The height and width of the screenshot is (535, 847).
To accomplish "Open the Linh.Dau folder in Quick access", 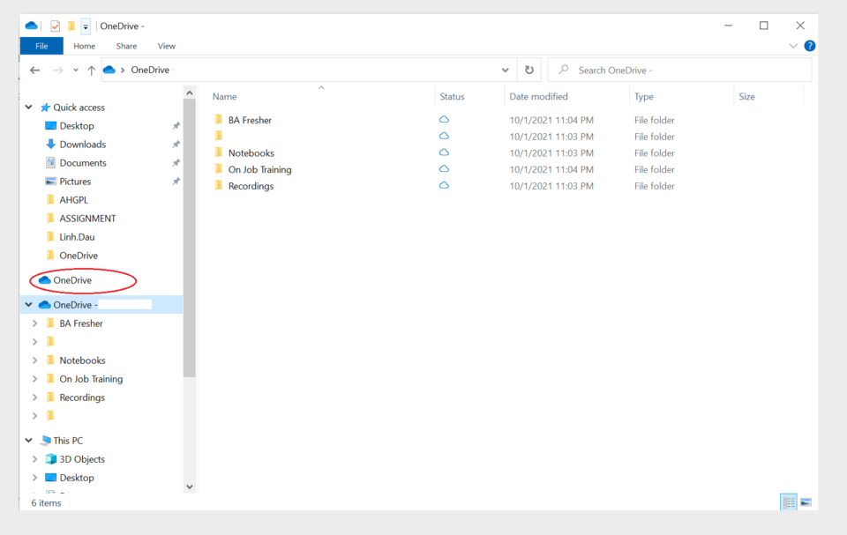I will (77, 237).
